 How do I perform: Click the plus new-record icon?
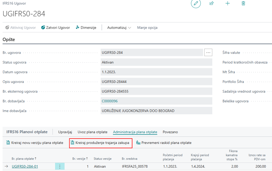coord(227,3)
